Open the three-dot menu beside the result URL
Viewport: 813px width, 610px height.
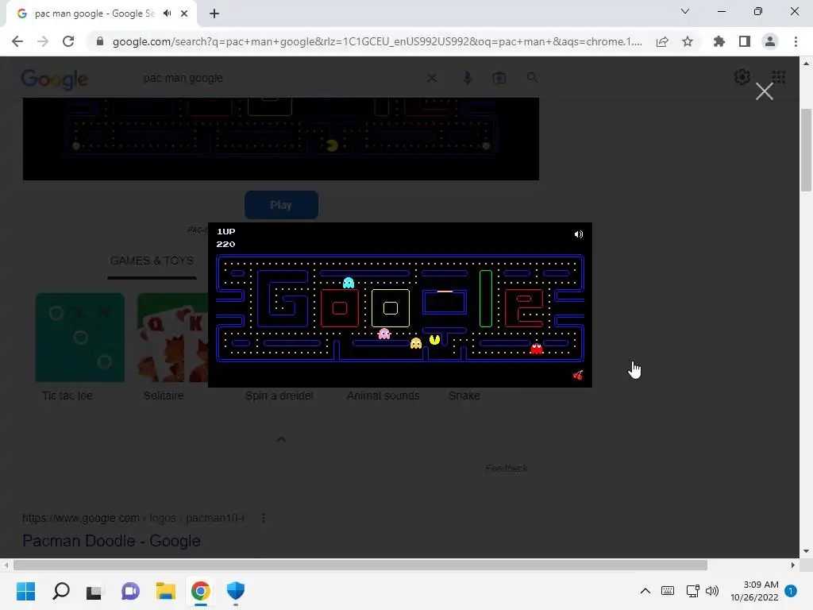click(x=264, y=518)
